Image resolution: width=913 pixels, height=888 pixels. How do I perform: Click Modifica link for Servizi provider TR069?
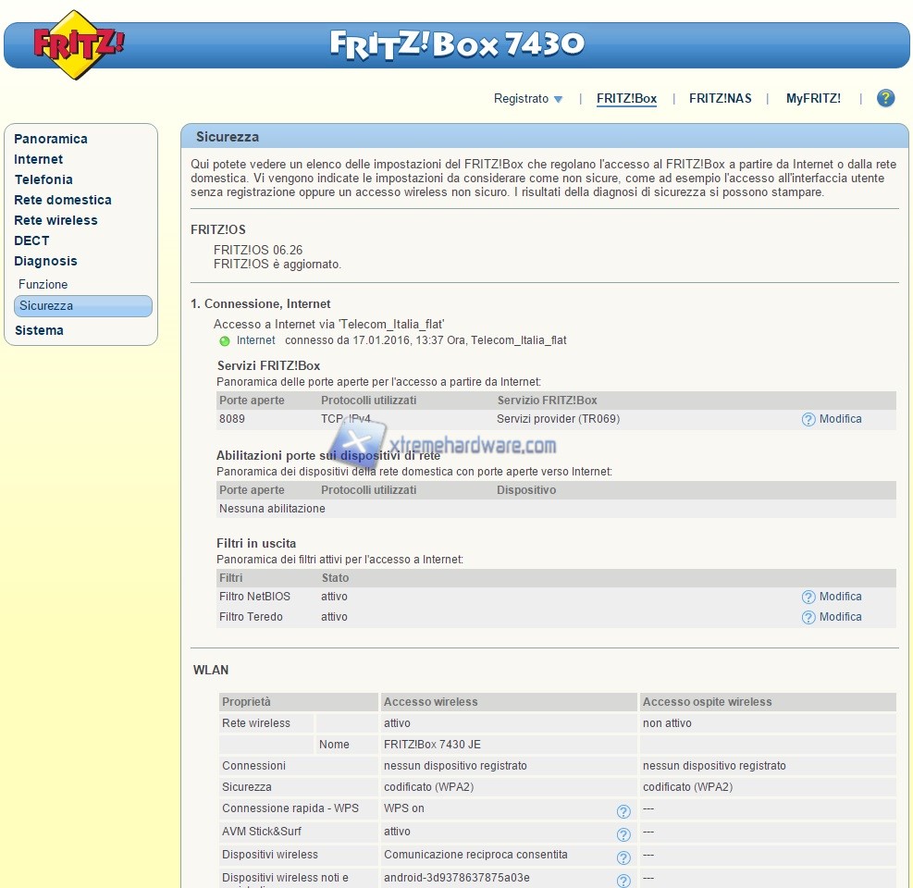pos(840,419)
